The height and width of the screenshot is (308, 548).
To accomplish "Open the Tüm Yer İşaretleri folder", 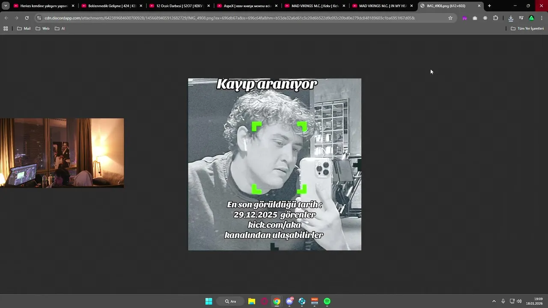I will coord(527,28).
